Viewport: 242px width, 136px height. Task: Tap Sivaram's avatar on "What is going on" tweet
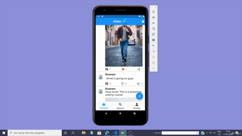[101, 77]
